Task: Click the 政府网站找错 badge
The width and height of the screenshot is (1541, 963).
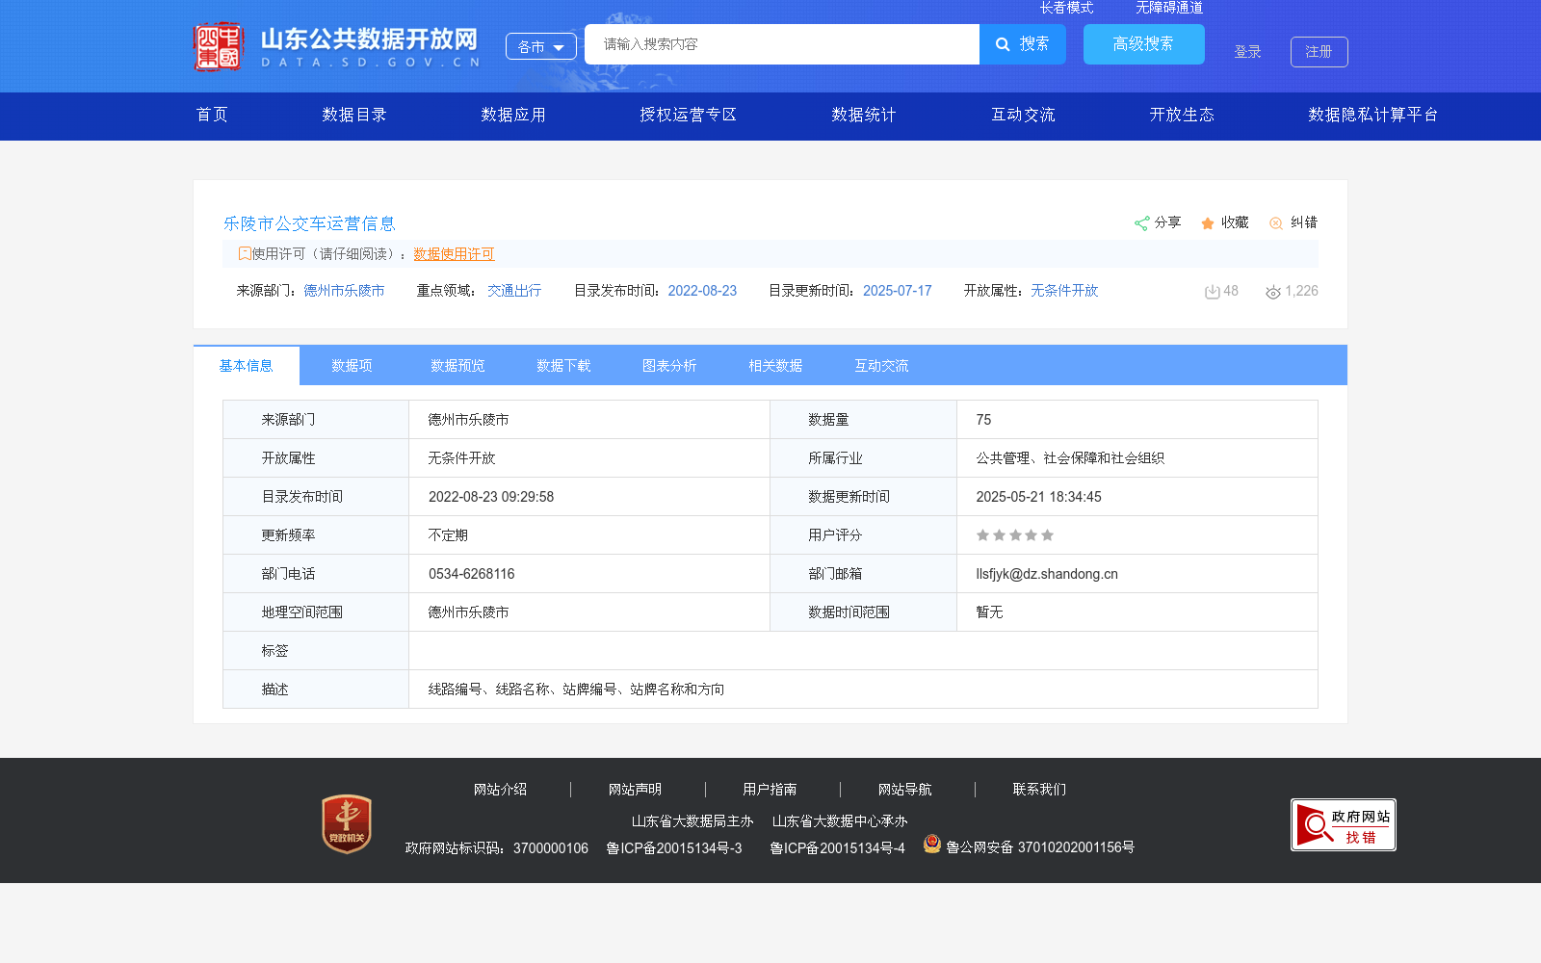Action: pos(1343,824)
